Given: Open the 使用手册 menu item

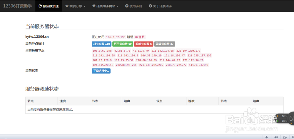Looking at the screenshot, I should 133,6.
